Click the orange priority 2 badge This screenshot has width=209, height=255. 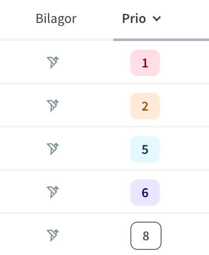(145, 106)
